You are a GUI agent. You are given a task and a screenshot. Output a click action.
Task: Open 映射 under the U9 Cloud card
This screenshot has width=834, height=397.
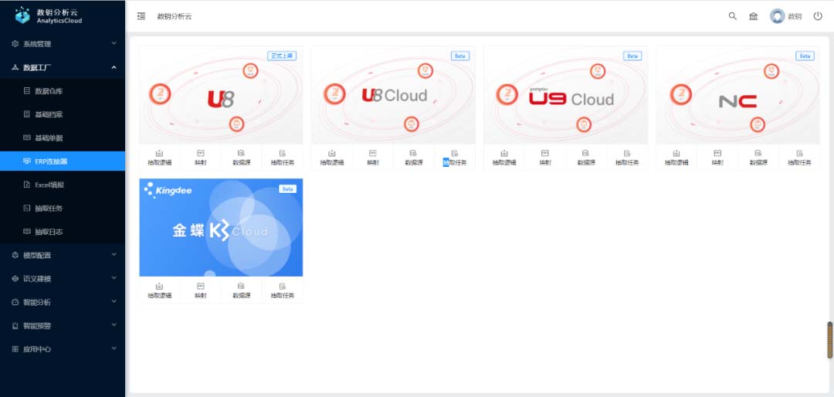tap(545, 158)
